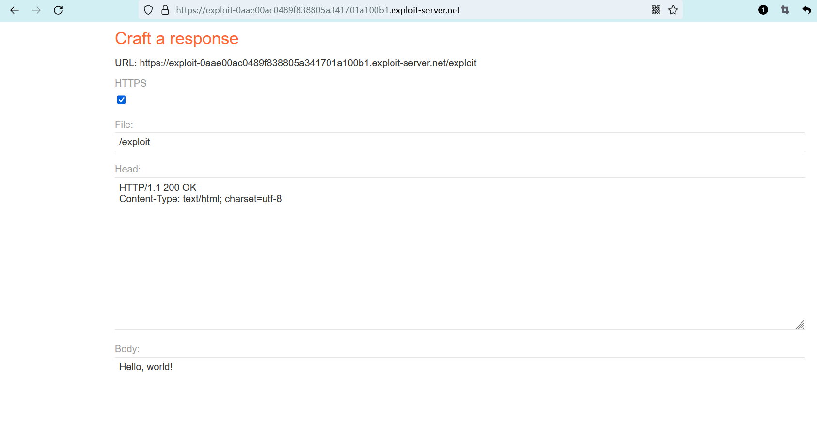
Task: Click the 'Head:' label
Action: click(128, 169)
